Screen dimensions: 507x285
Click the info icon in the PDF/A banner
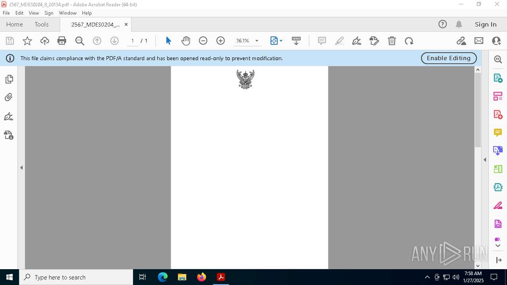10,59
